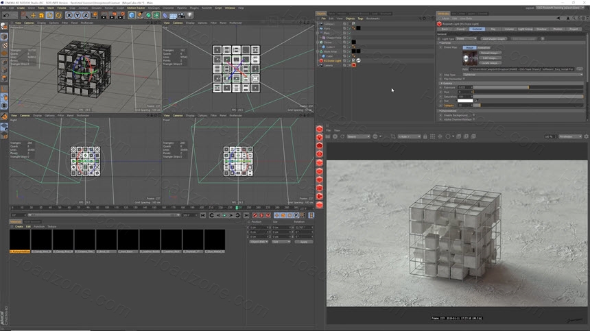Click the Cube primitive icon

[x=131, y=15]
